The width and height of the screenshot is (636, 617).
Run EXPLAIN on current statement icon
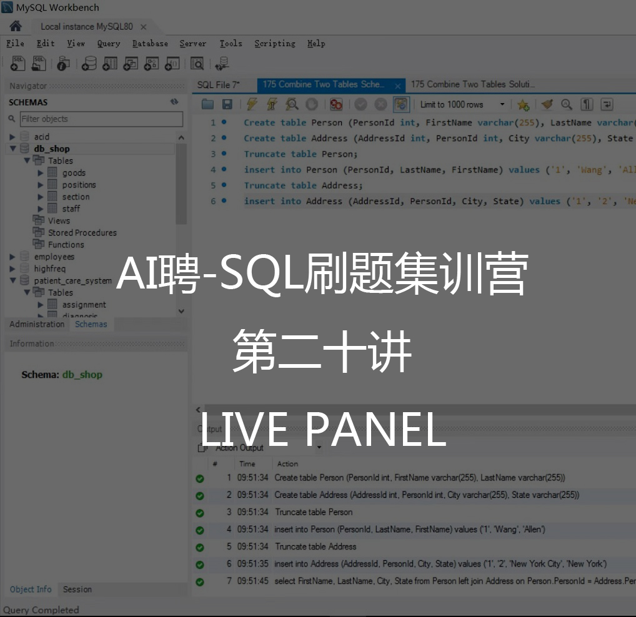(292, 104)
